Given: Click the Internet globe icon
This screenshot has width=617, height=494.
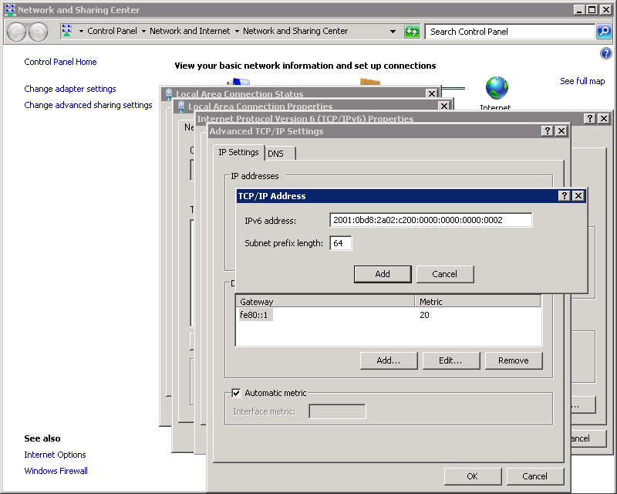Looking at the screenshot, I should (496, 88).
